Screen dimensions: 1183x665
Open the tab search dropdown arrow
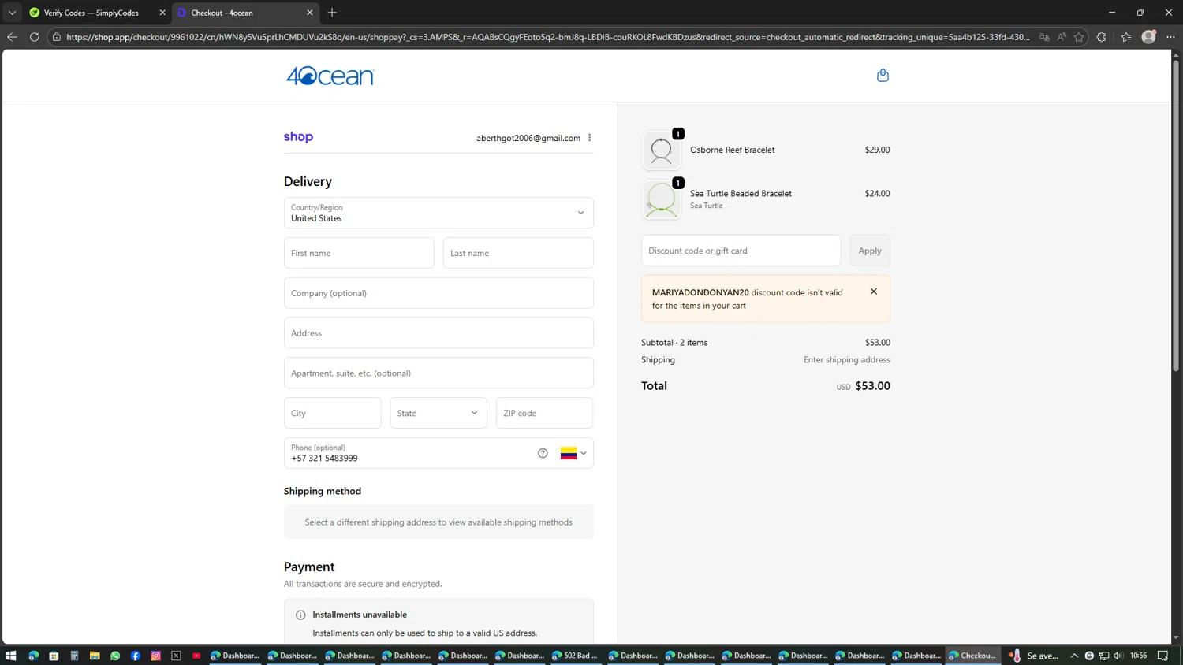[x=12, y=13]
